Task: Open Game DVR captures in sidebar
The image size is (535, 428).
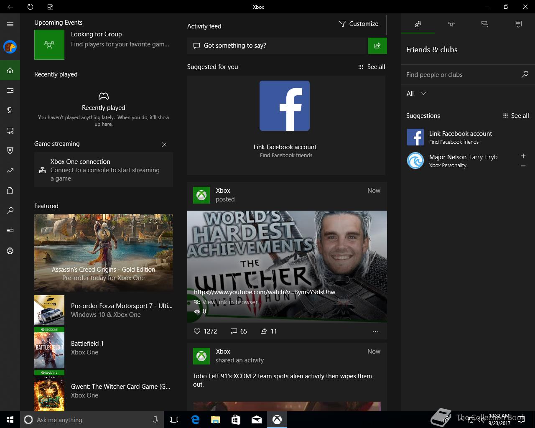Action: tap(10, 130)
